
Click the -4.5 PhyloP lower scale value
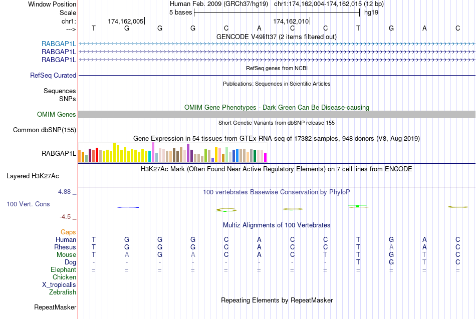[x=65, y=217]
